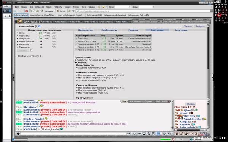Click the highlighted blue chat toolbar icon
The width and height of the screenshot is (228, 142).
tap(158, 134)
